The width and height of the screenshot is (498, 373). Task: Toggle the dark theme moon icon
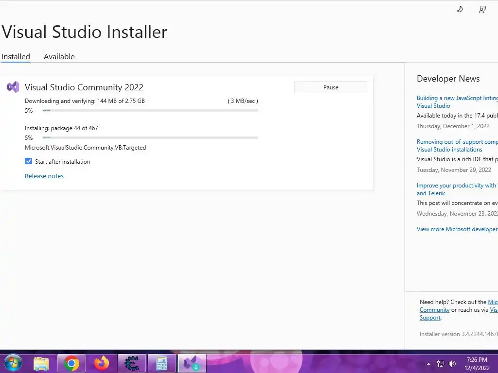460,9
